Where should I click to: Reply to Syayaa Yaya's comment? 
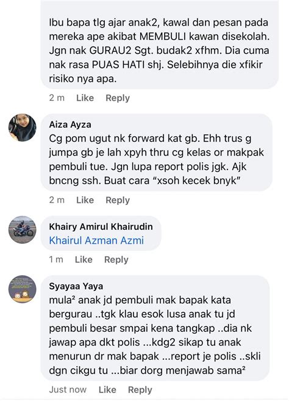click(140, 390)
